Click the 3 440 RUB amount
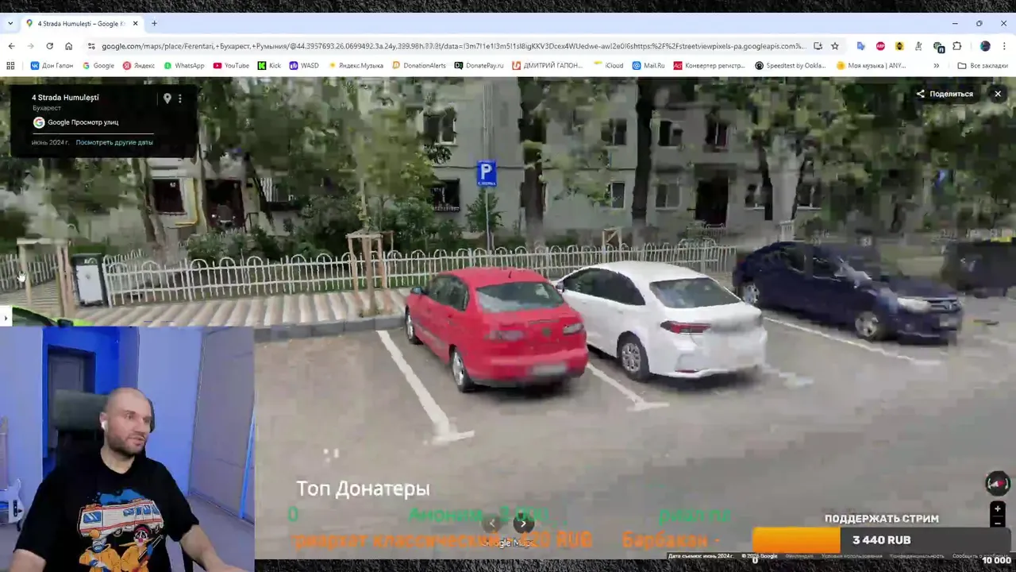 click(881, 540)
